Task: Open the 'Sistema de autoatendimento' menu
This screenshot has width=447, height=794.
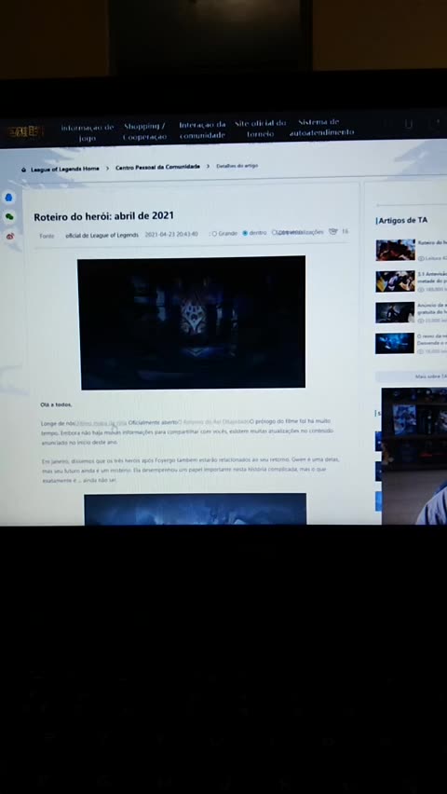Action: click(321, 128)
